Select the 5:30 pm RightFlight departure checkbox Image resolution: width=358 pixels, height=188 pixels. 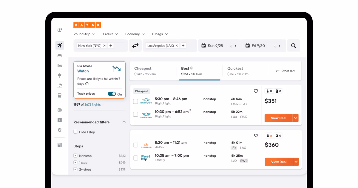pos(135,101)
